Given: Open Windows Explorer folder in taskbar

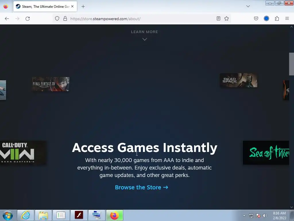Looking at the screenshot, I should (43, 215).
